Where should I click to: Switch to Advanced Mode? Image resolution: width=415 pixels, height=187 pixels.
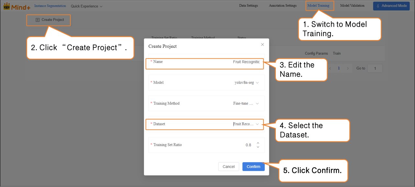[x=391, y=6]
